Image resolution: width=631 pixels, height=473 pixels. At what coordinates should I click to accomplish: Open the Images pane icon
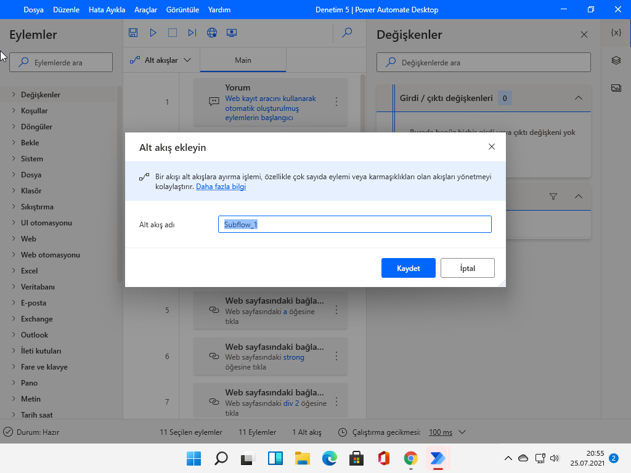[x=616, y=87]
